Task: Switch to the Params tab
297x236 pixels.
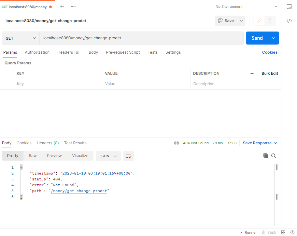Action: (x=10, y=52)
